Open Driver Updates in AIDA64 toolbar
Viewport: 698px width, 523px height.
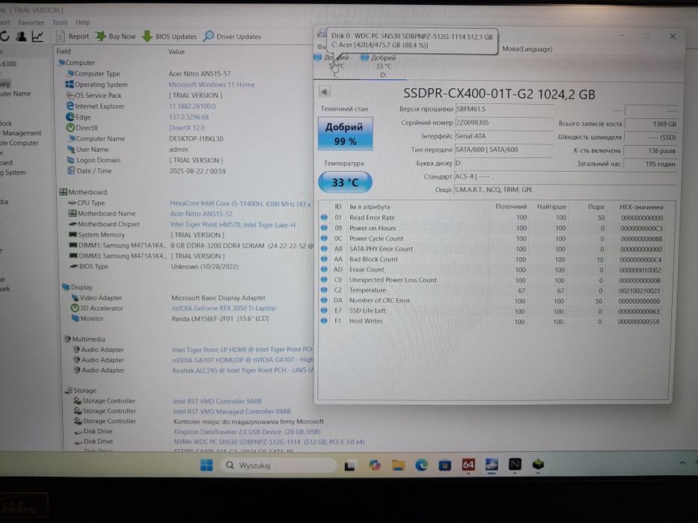coord(232,37)
